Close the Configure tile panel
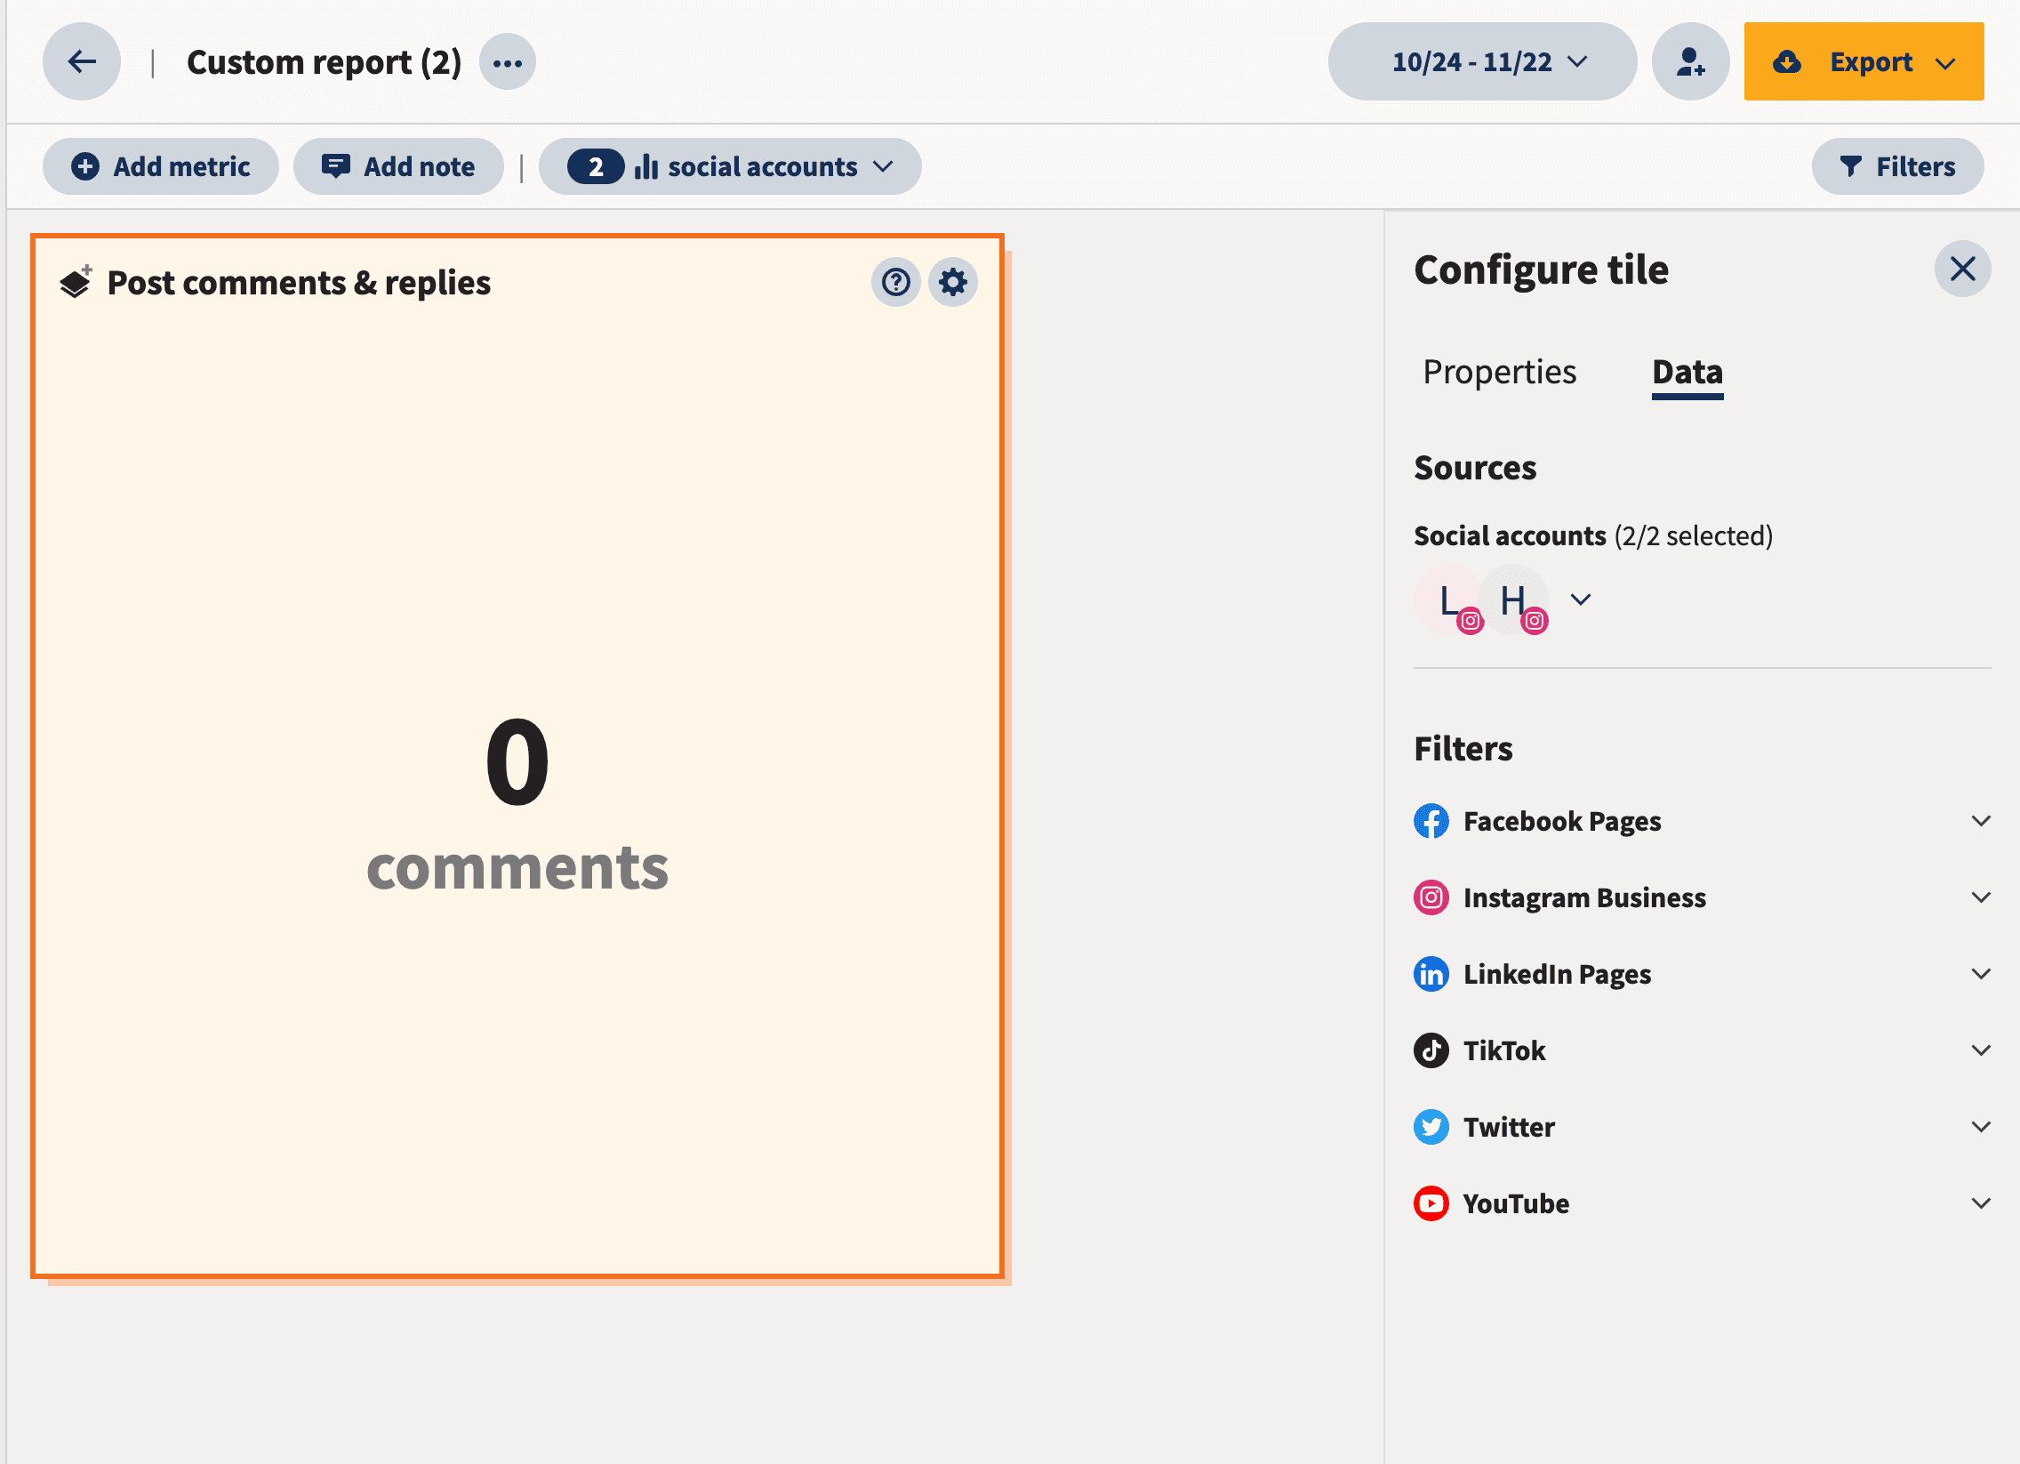Viewport: 2020px width, 1464px height. point(1962,269)
